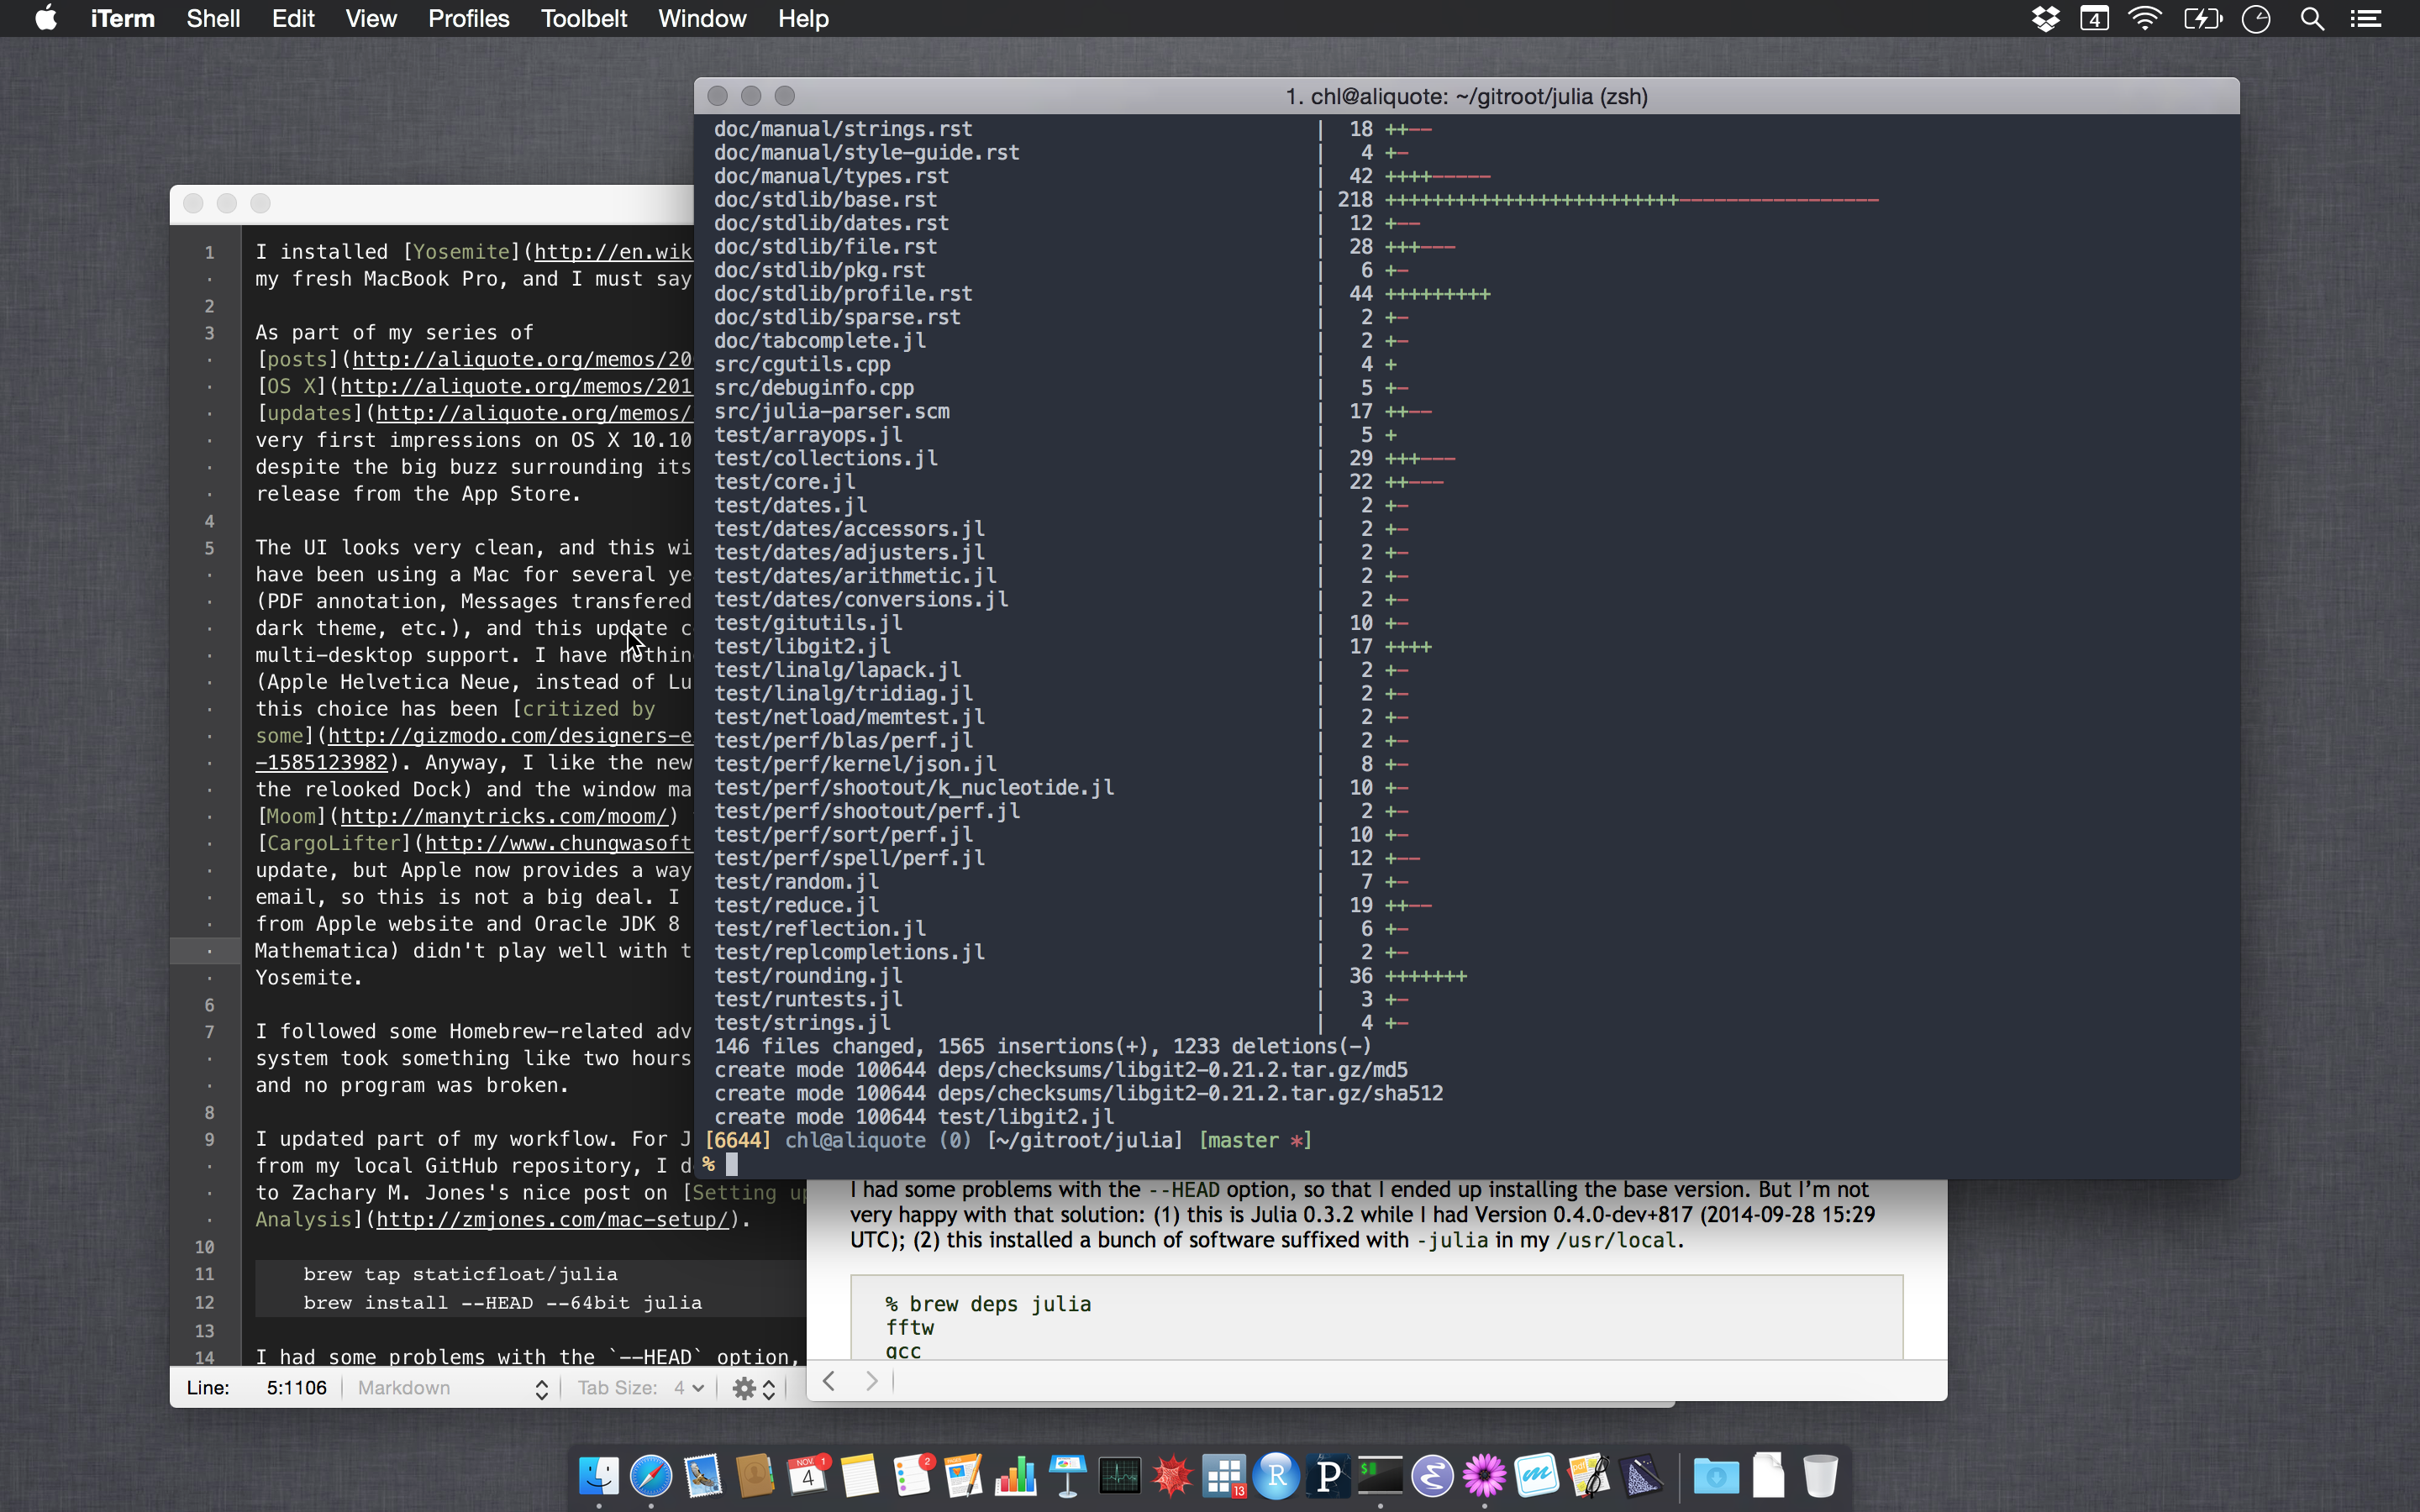Image resolution: width=2420 pixels, height=1512 pixels.
Task: Click the Dropbox menu bar icon
Action: coord(2045,19)
